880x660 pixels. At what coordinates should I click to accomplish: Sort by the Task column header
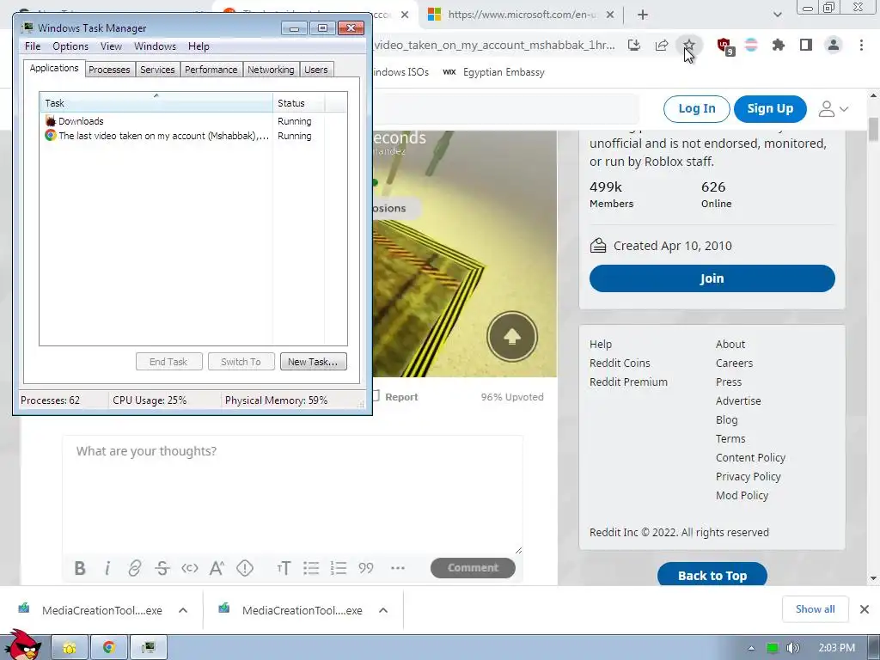156,103
